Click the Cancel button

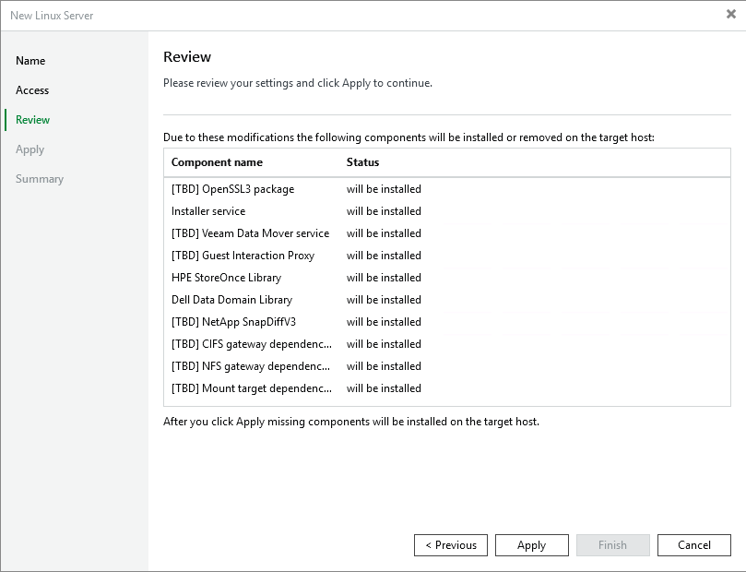(x=693, y=545)
